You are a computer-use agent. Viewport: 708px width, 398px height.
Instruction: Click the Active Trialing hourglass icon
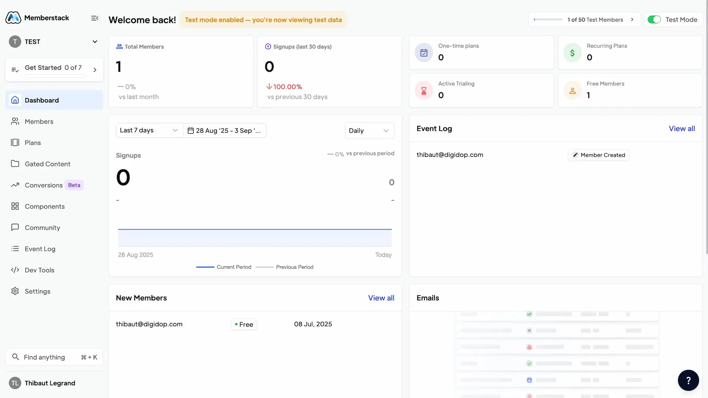click(x=424, y=91)
